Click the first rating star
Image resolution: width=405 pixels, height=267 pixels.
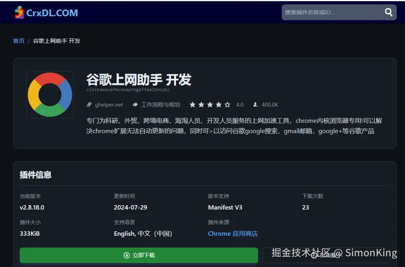pyautogui.click(x=193, y=105)
